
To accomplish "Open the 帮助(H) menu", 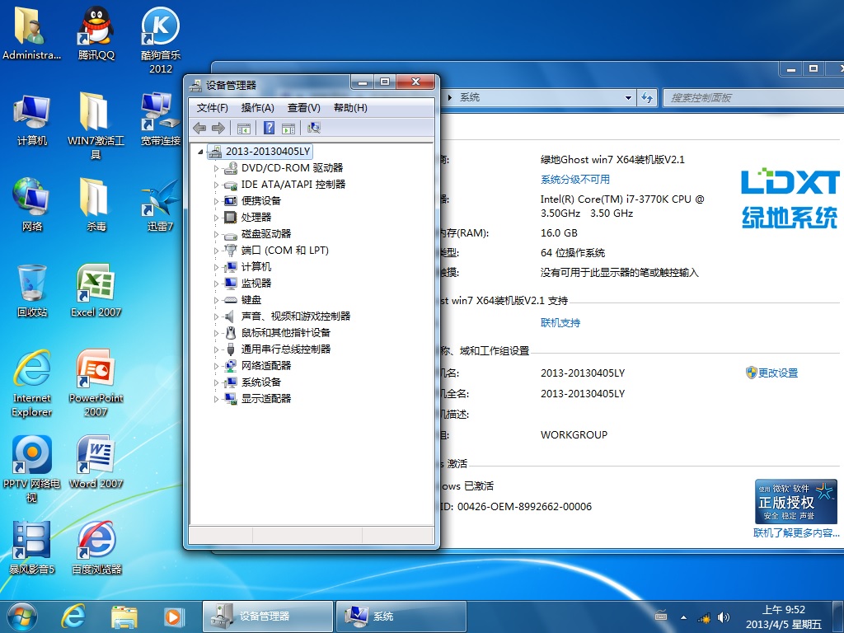I will (x=350, y=108).
